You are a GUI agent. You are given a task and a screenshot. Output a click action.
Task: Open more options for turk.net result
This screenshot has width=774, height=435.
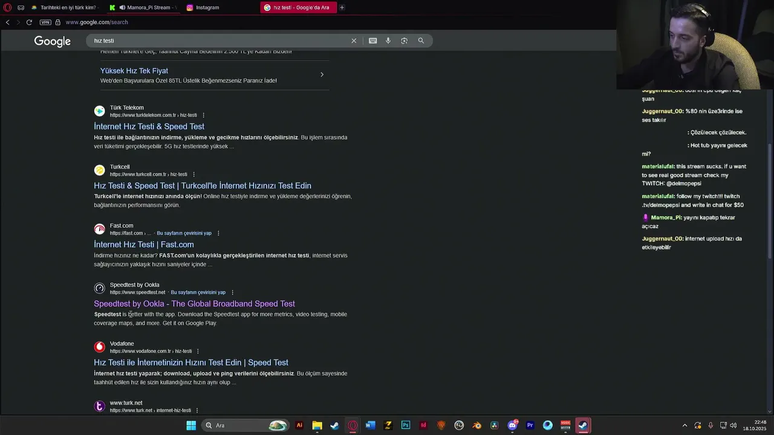[197, 410]
